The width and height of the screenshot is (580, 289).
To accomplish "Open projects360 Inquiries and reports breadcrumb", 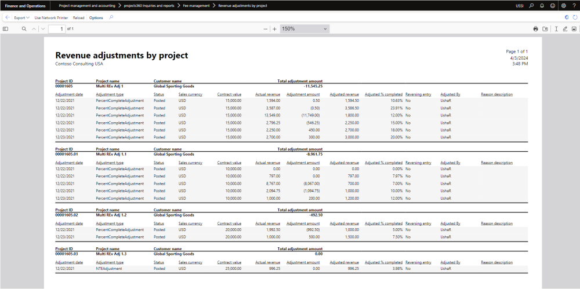I will [149, 6].
